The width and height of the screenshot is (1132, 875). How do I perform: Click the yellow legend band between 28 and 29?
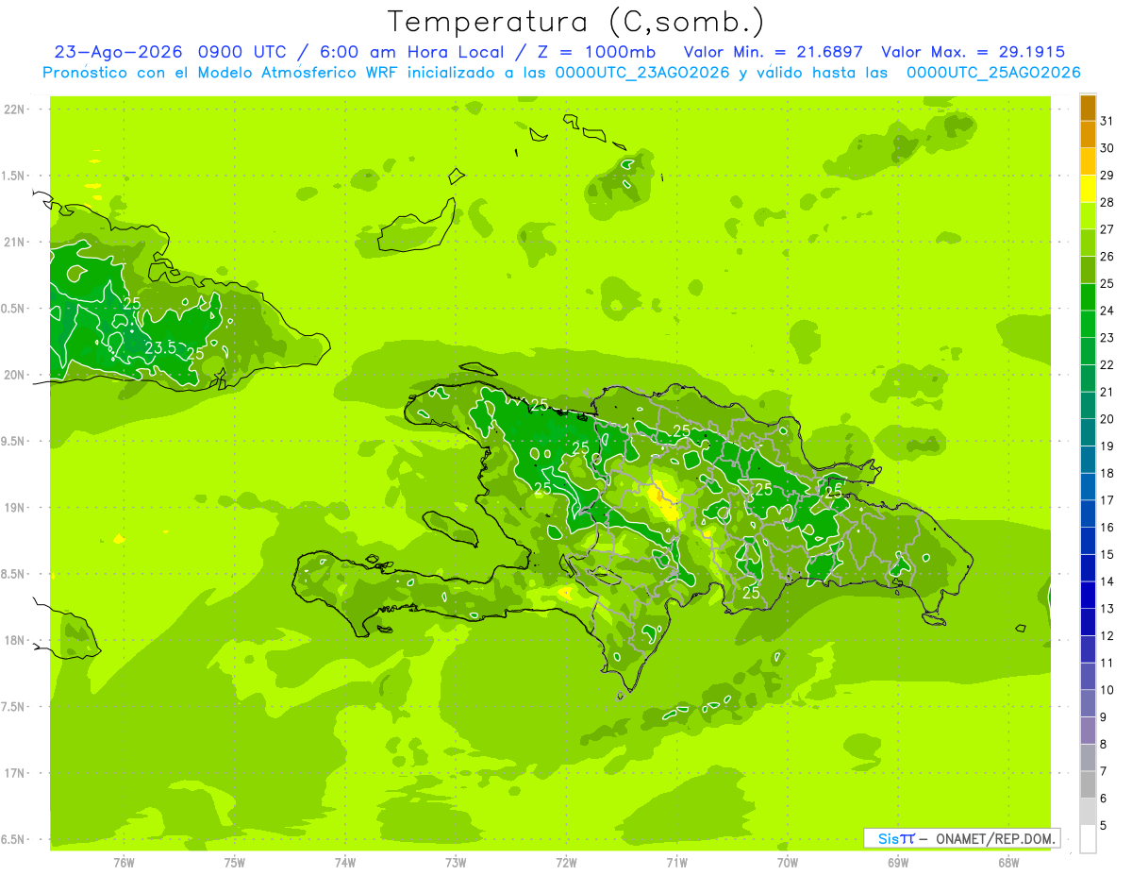point(1089,189)
